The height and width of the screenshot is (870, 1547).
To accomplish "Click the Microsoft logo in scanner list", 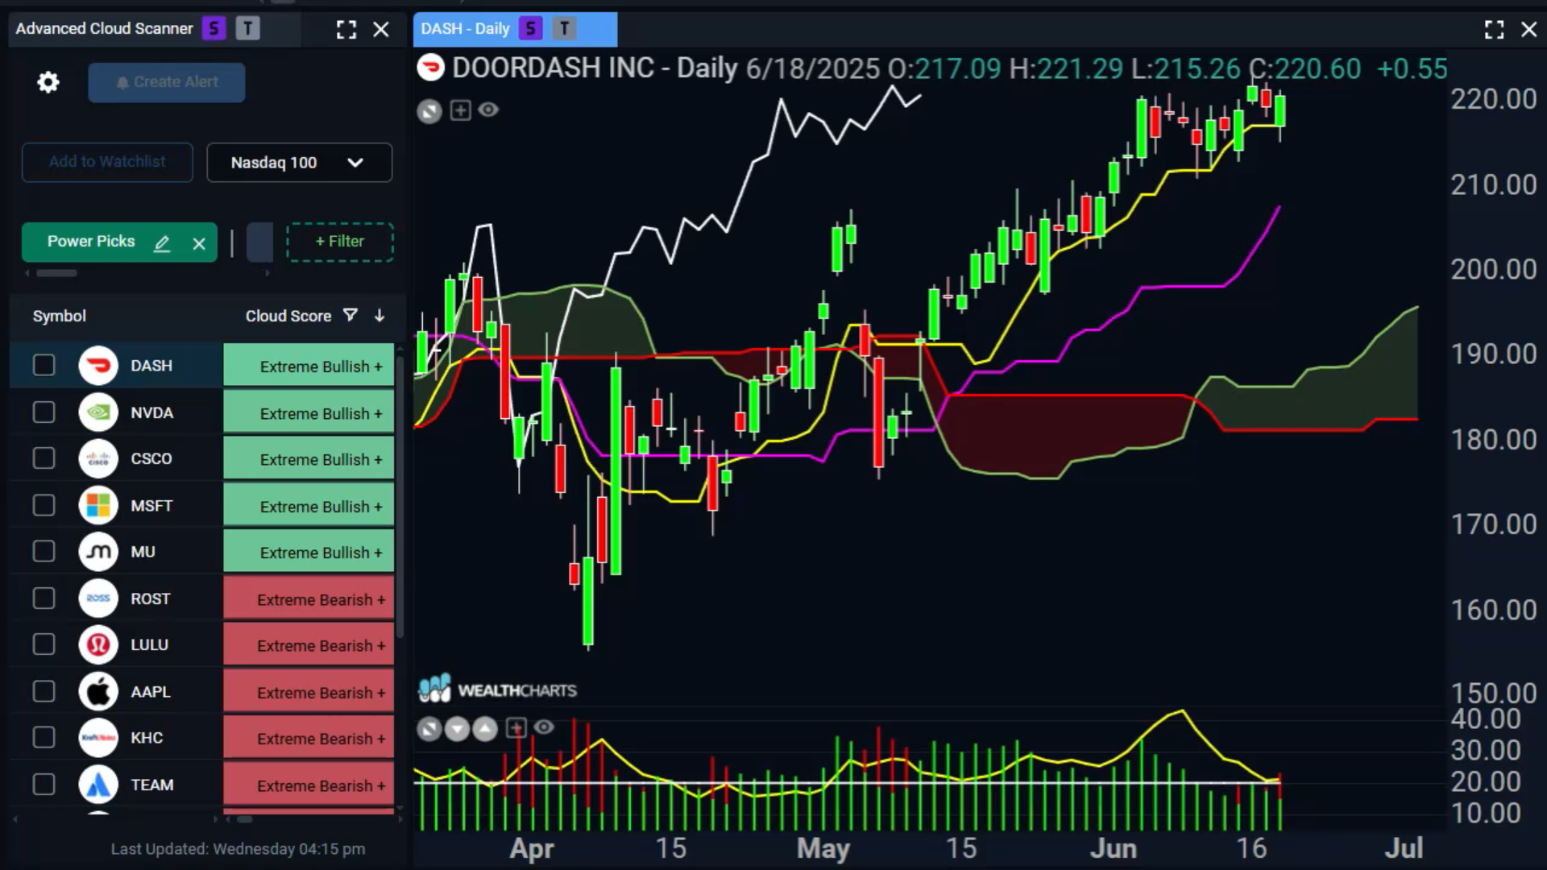I will pyautogui.click(x=98, y=505).
